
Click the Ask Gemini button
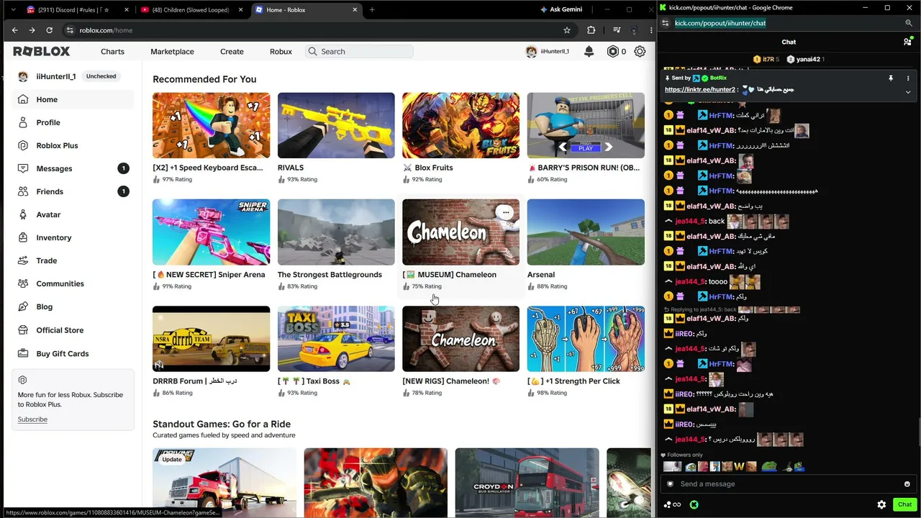pos(561,9)
